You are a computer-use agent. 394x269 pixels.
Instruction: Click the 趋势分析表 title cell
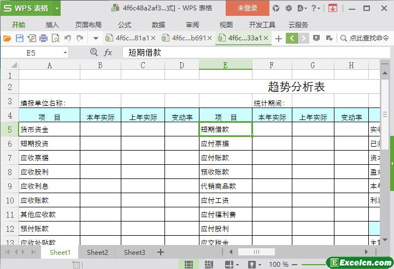(296, 87)
